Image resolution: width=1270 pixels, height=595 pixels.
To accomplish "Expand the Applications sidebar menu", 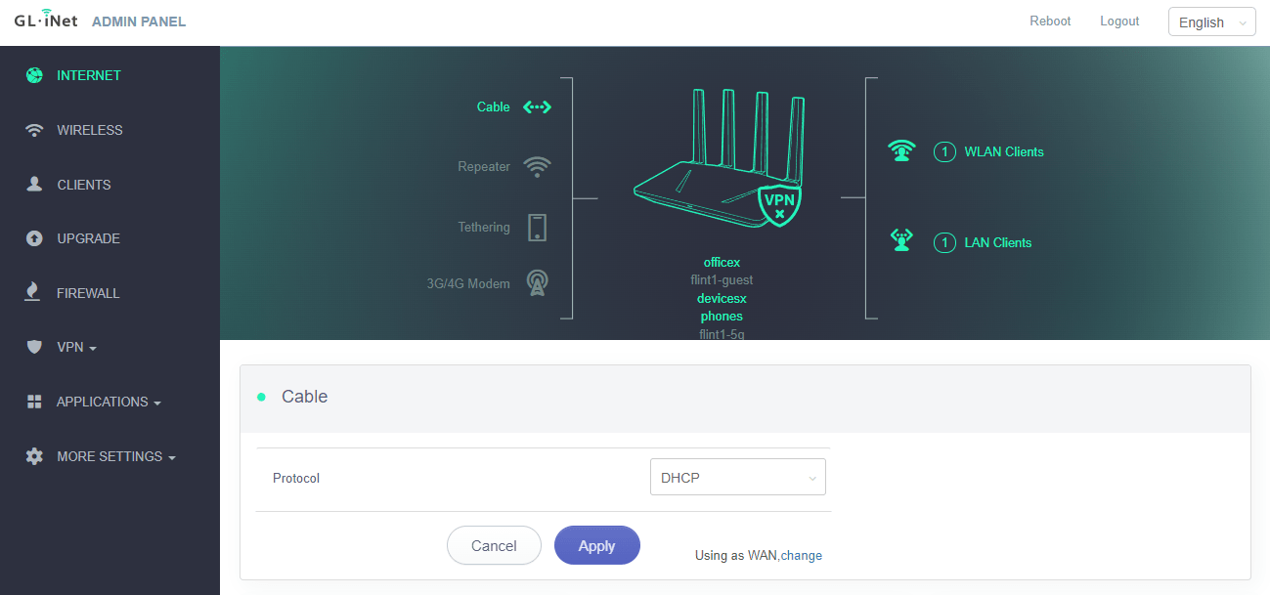I will pos(108,402).
